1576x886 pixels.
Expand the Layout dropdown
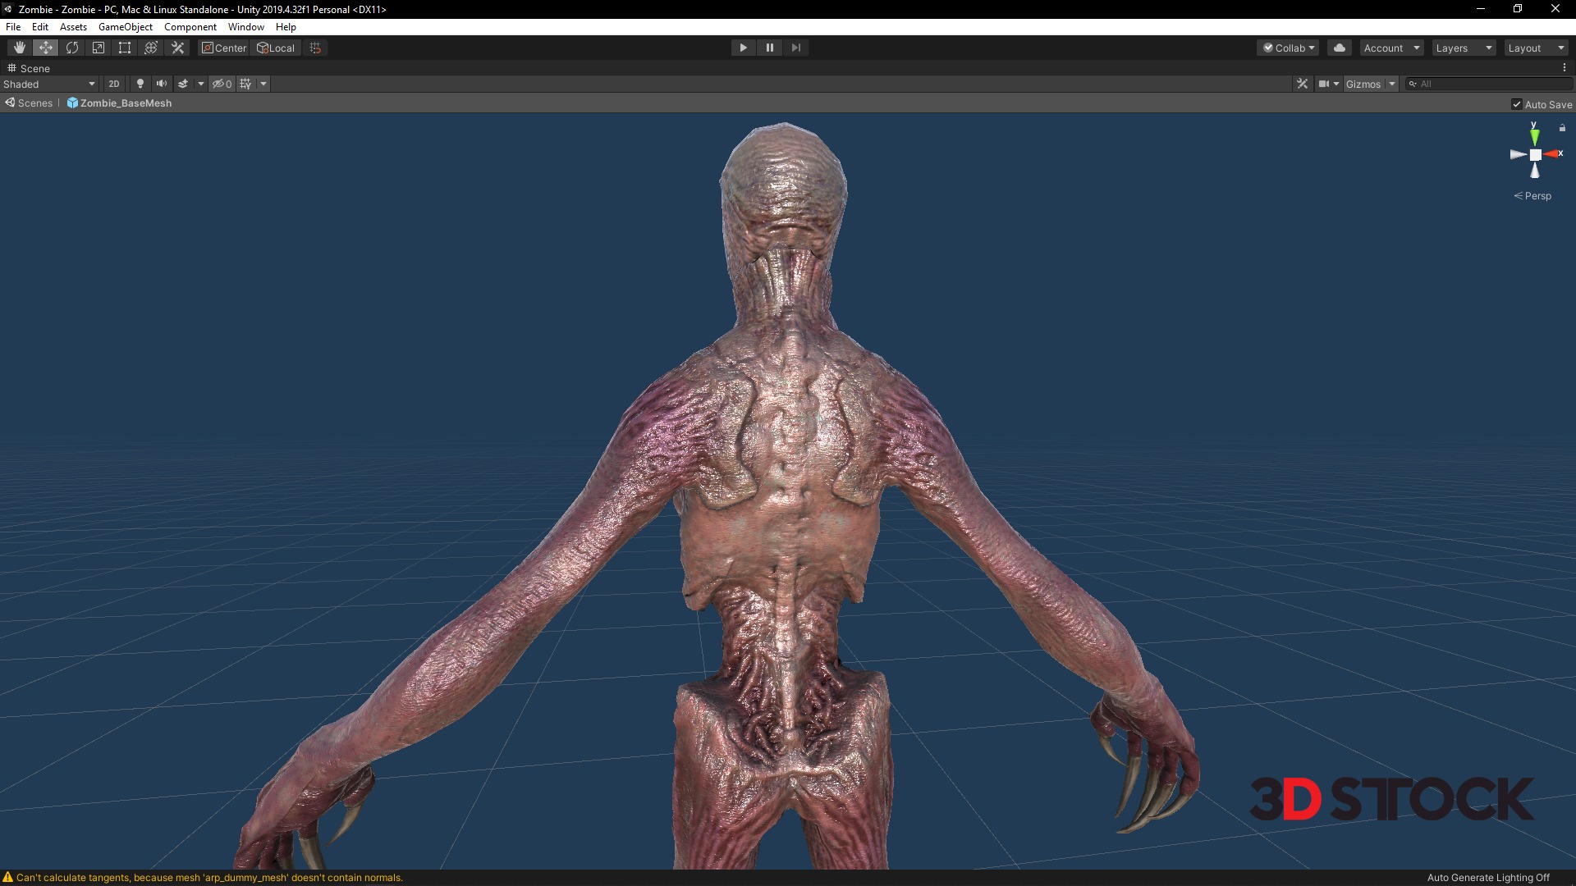click(x=1535, y=48)
